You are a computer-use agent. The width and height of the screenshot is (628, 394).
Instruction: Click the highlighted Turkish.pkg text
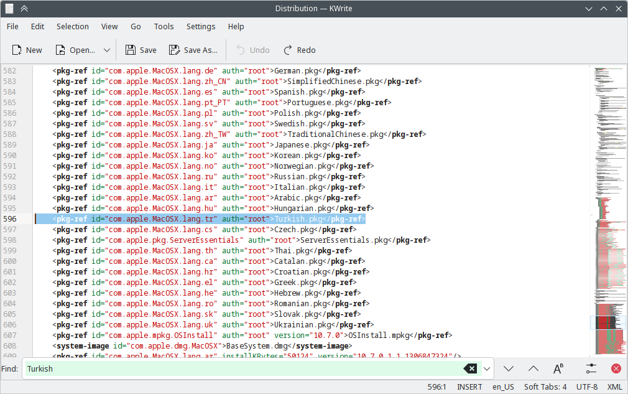298,219
